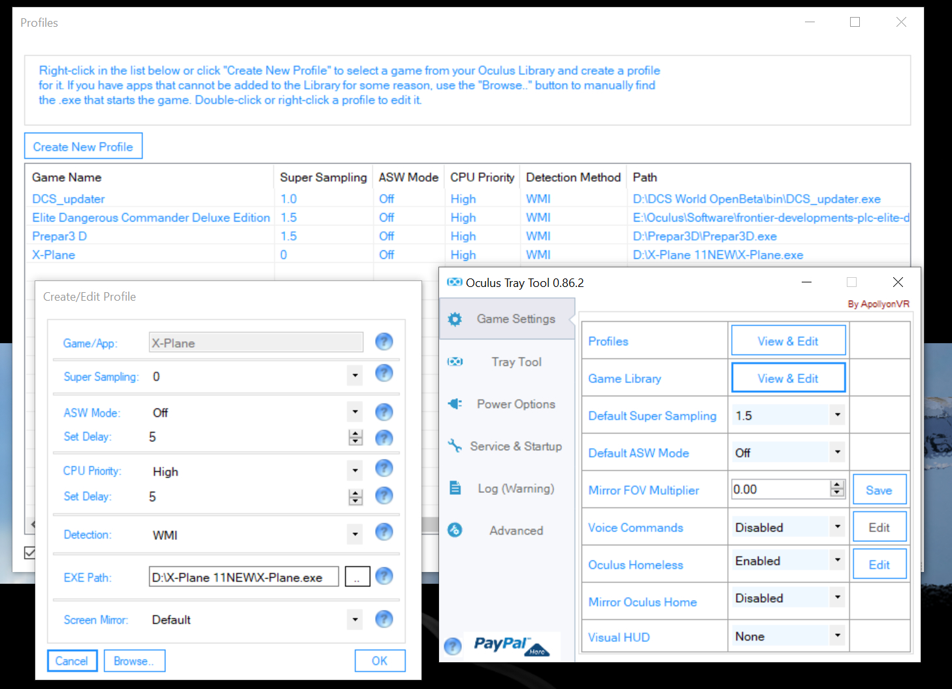
Task: Open help icon for ASW Mode
Action: [x=384, y=412]
